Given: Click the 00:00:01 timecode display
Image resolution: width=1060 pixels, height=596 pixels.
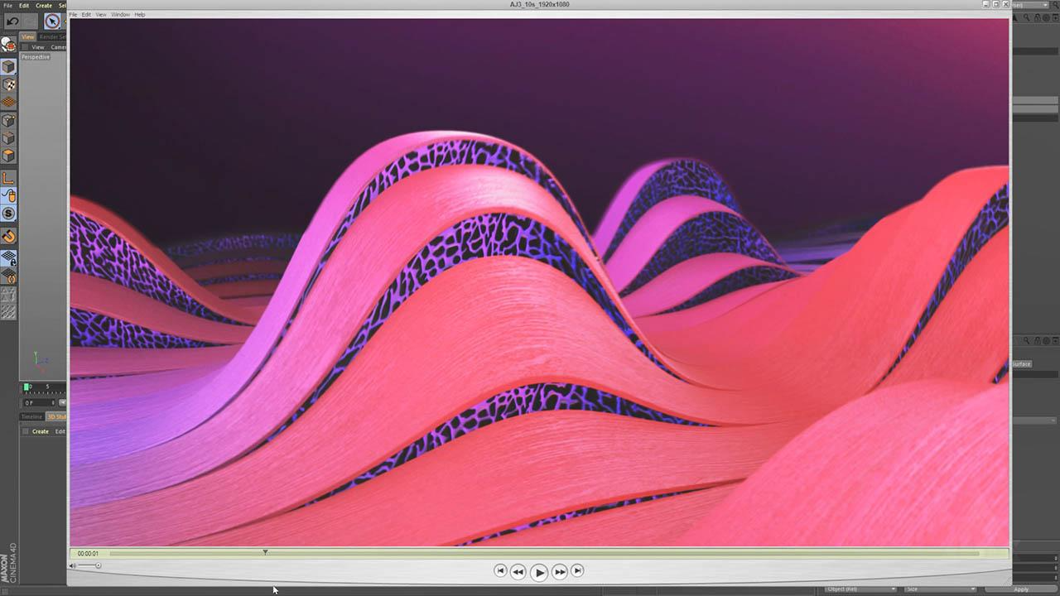Looking at the screenshot, I should point(88,554).
